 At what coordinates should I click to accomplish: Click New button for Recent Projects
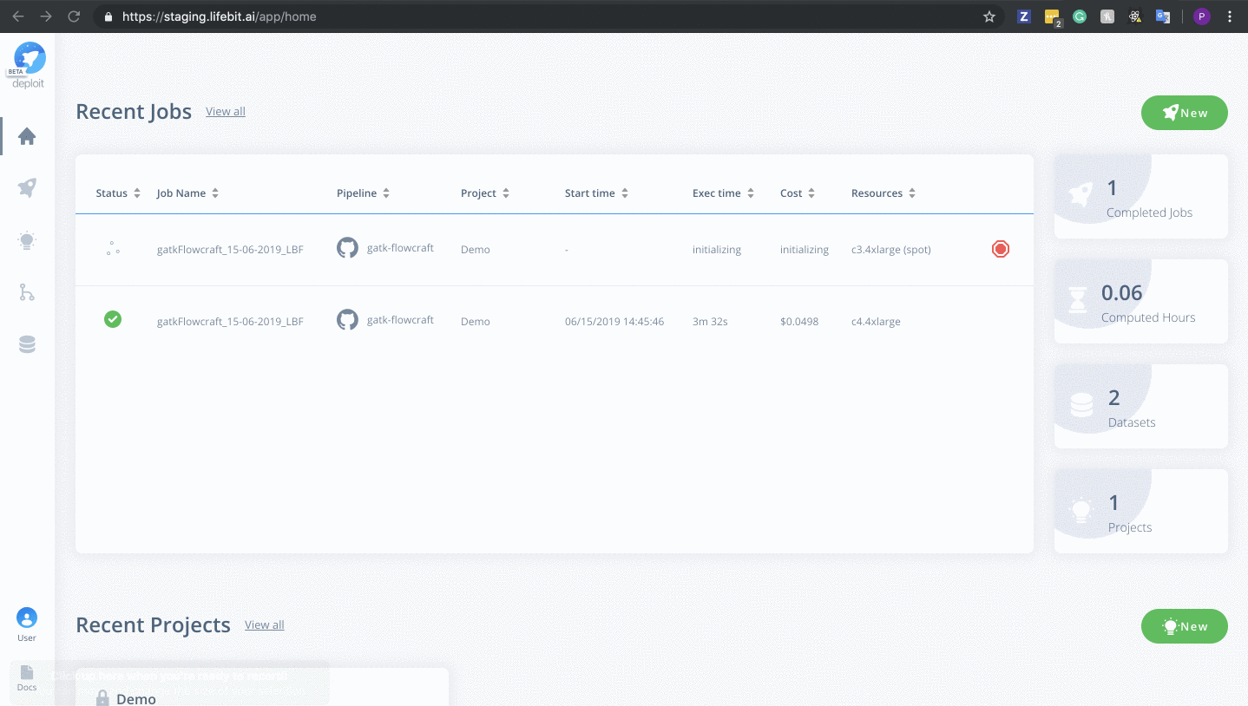1185,626
